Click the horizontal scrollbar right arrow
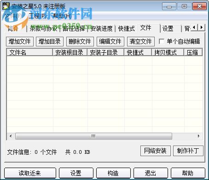Image resolution: width=209 pixels, height=180 pixels. 199,136
